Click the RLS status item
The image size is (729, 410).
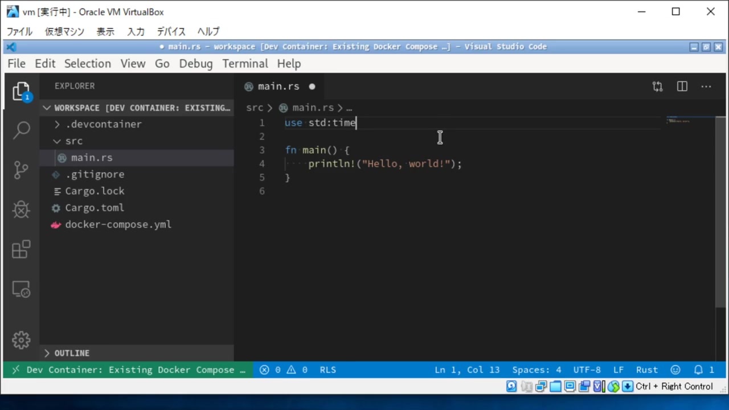pos(328,370)
